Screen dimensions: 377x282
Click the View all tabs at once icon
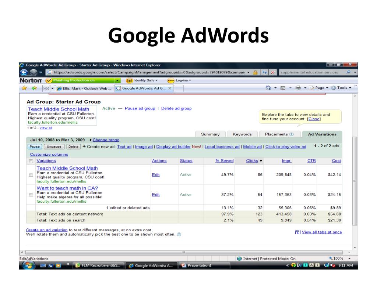pos(297,232)
